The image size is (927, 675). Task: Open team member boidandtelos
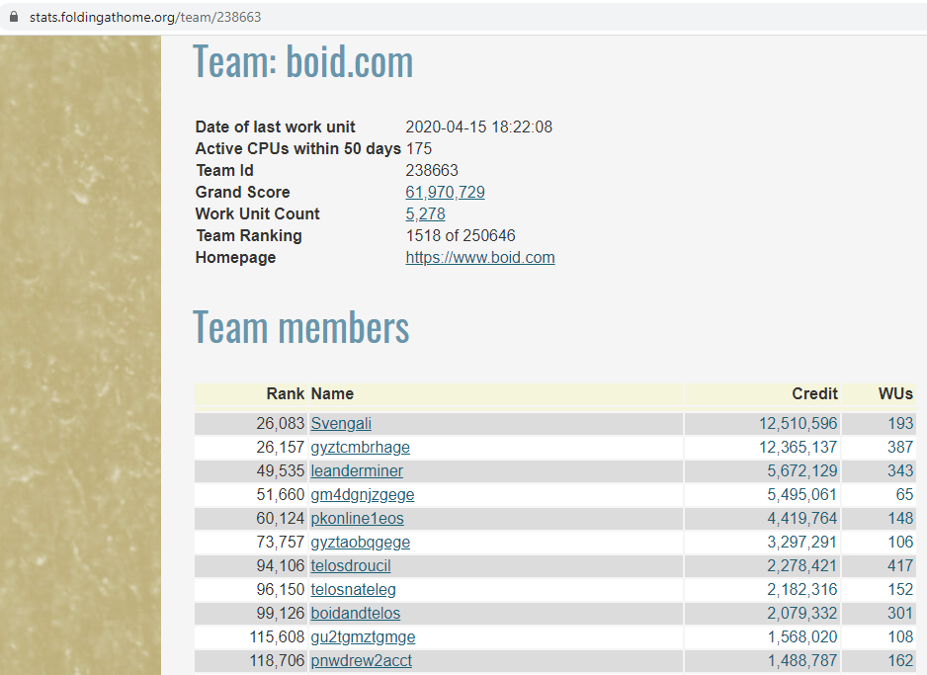coord(356,613)
